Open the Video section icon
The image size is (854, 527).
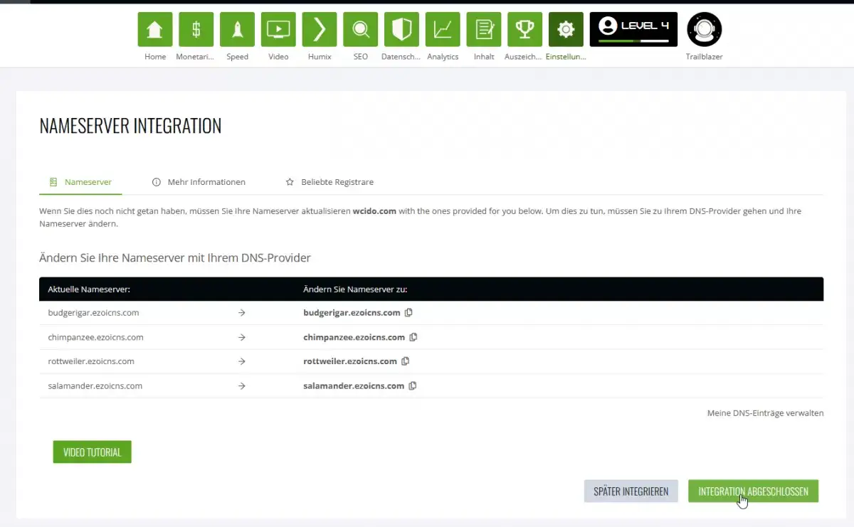coord(278,30)
